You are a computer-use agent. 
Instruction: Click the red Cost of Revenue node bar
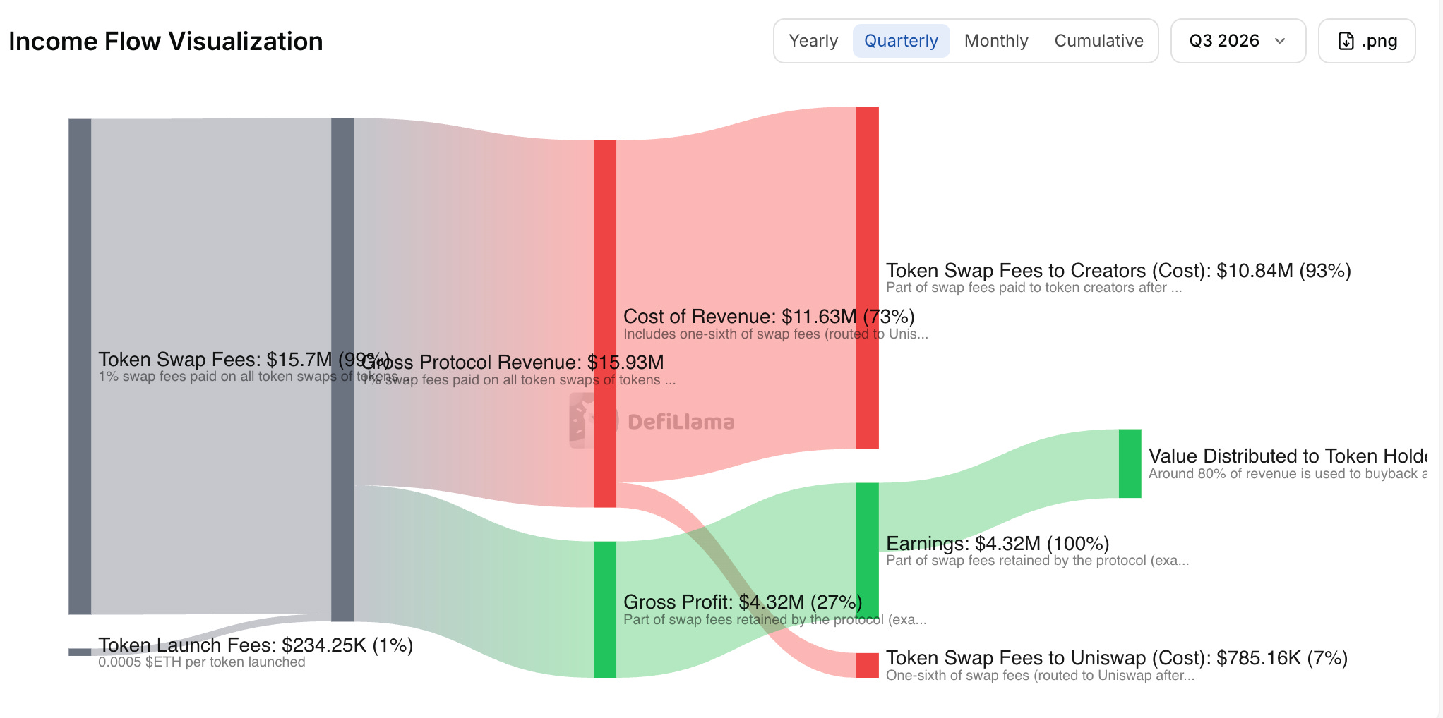pyautogui.click(x=605, y=324)
